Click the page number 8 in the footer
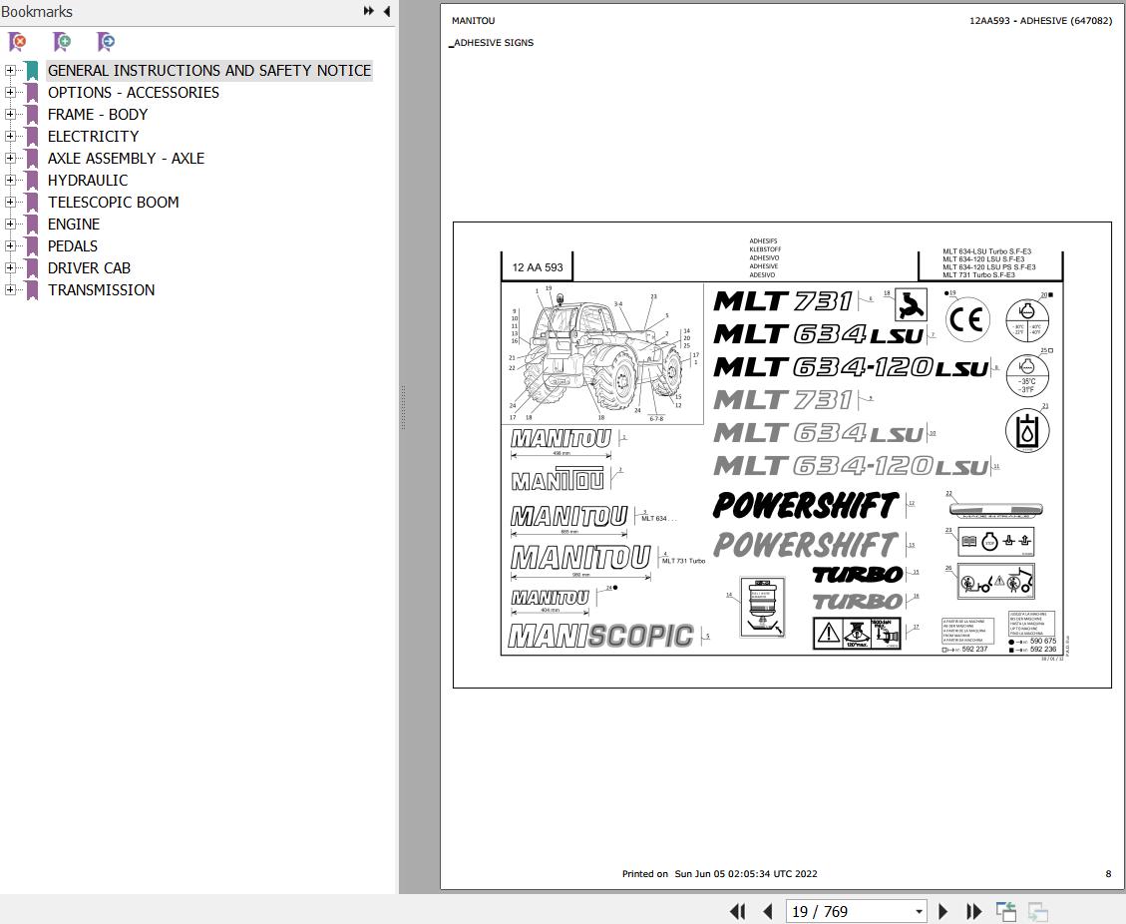 point(1108,874)
